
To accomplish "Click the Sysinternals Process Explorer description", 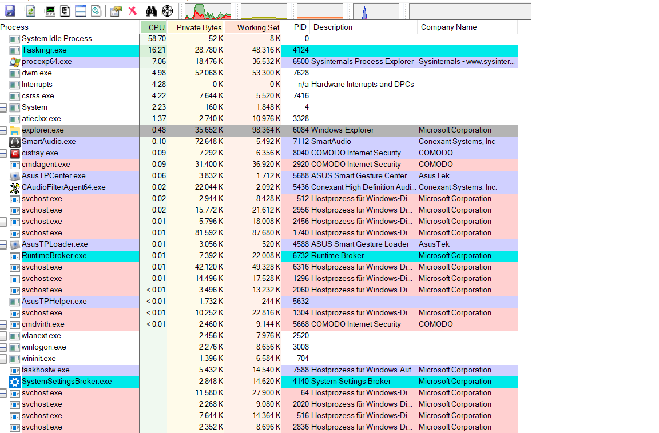I will click(x=362, y=62).
